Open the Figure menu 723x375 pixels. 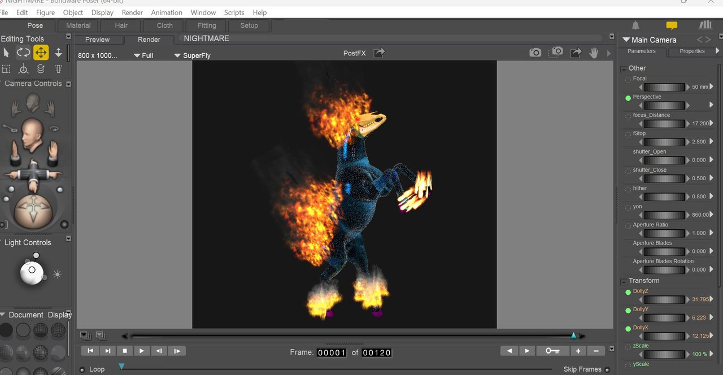[x=46, y=12]
